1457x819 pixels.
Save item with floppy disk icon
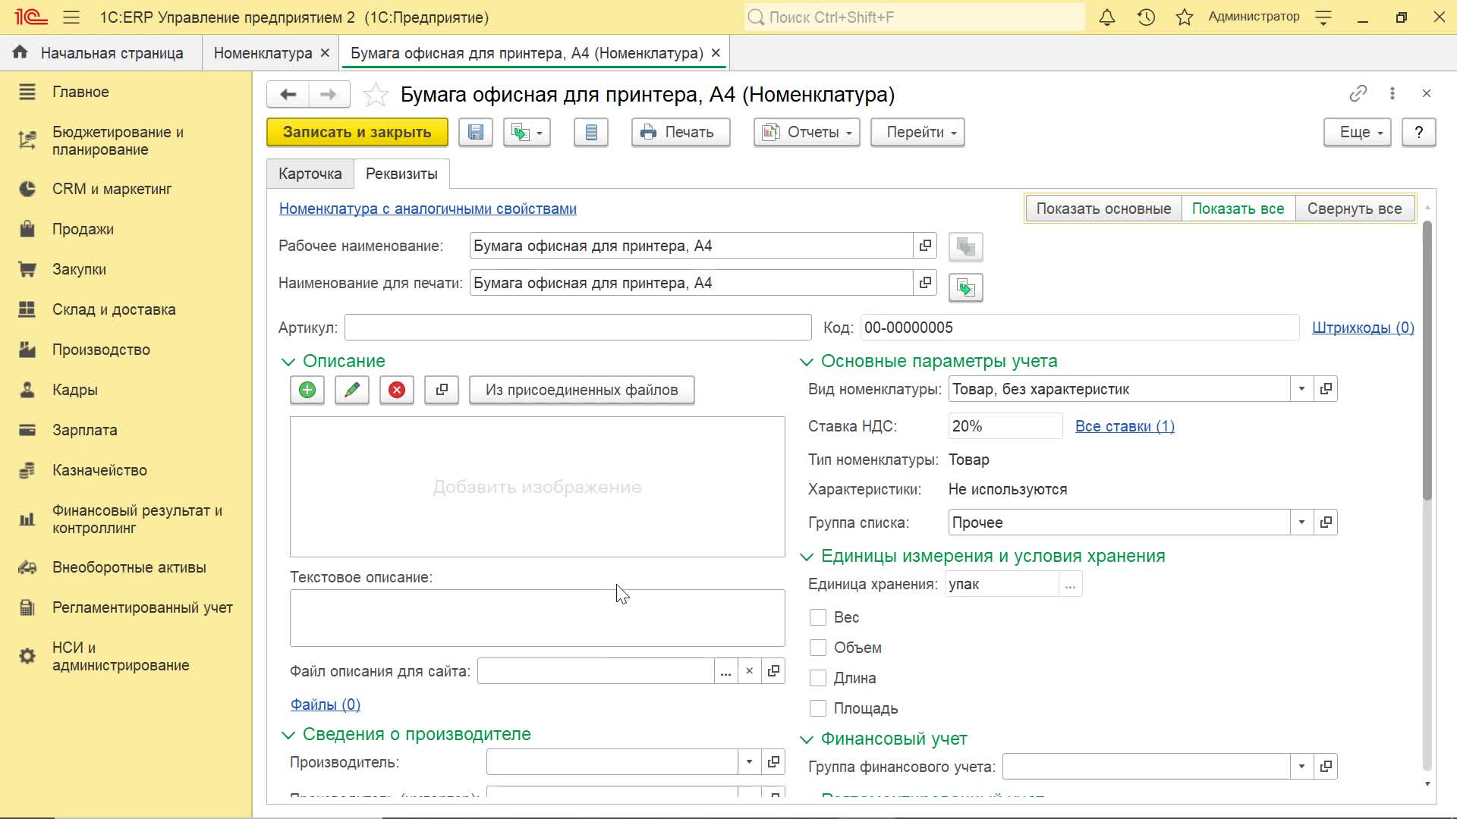coord(476,133)
